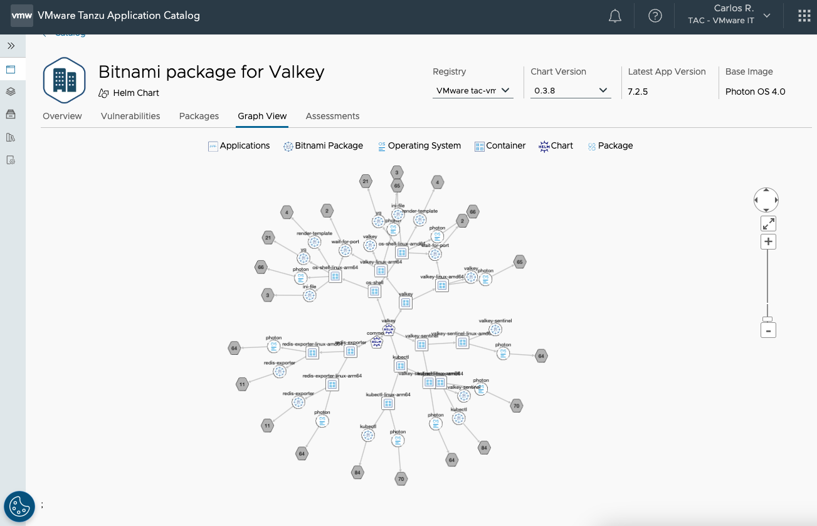Screen dimensions: 817x526
Task: Click the graph pan navigation control
Action: [766, 200]
